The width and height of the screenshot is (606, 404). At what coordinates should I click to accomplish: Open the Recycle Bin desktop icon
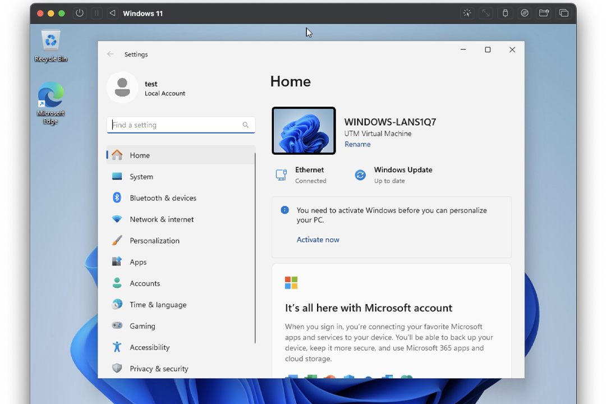point(51,46)
